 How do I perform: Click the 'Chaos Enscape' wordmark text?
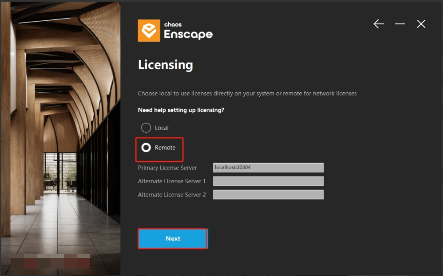[x=188, y=32]
